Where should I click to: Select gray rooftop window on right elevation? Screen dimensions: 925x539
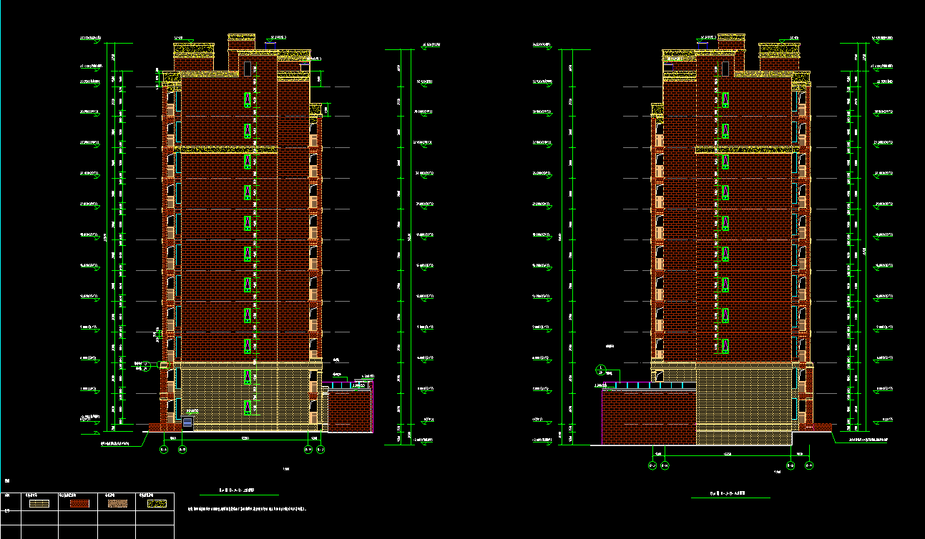click(x=725, y=69)
